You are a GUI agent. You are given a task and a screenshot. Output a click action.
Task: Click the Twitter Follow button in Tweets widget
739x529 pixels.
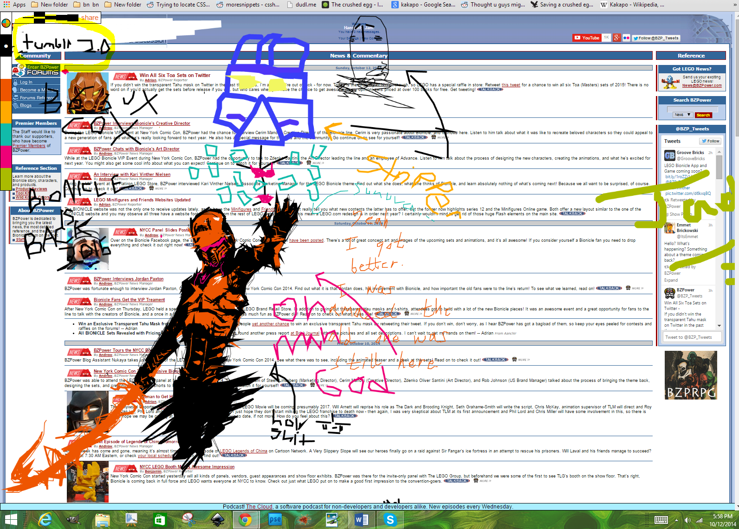point(711,141)
